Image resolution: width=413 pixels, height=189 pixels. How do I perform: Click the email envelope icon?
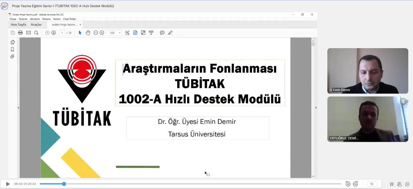pyautogui.click(x=28, y=33)
